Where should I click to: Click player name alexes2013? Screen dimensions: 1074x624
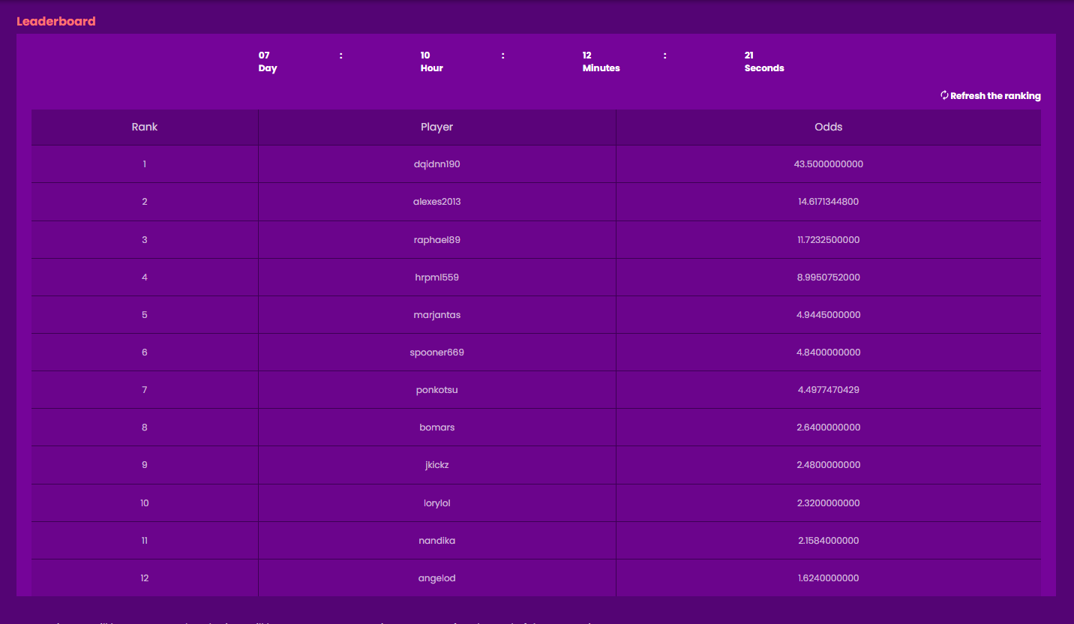[436, 202]
